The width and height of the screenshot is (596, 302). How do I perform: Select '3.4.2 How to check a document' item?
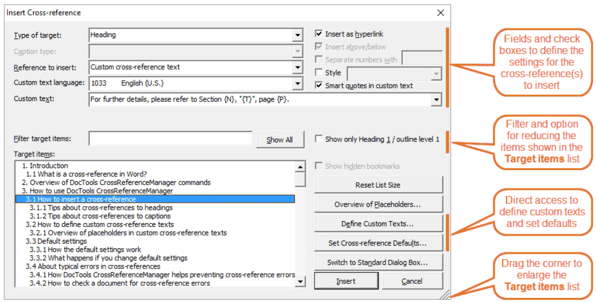tap(155, 283)
